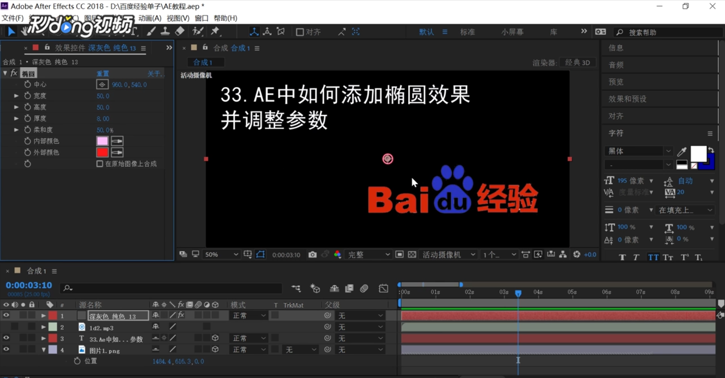The height and width of the screenshot is (378, 725).
Task: Open the pink 内部颜色 swatch
Action: point(102,141)
